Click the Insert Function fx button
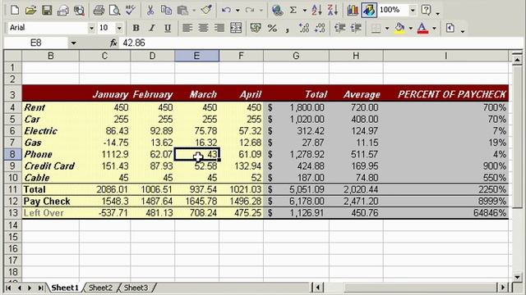This screenshot has width=526, height=295. [x=113, y=43]
